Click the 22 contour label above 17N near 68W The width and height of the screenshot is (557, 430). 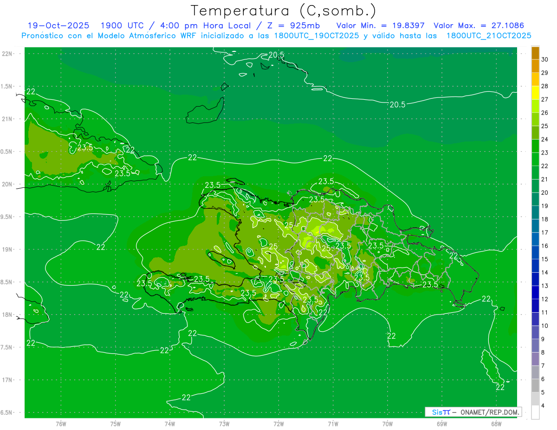tap(500, 387)
